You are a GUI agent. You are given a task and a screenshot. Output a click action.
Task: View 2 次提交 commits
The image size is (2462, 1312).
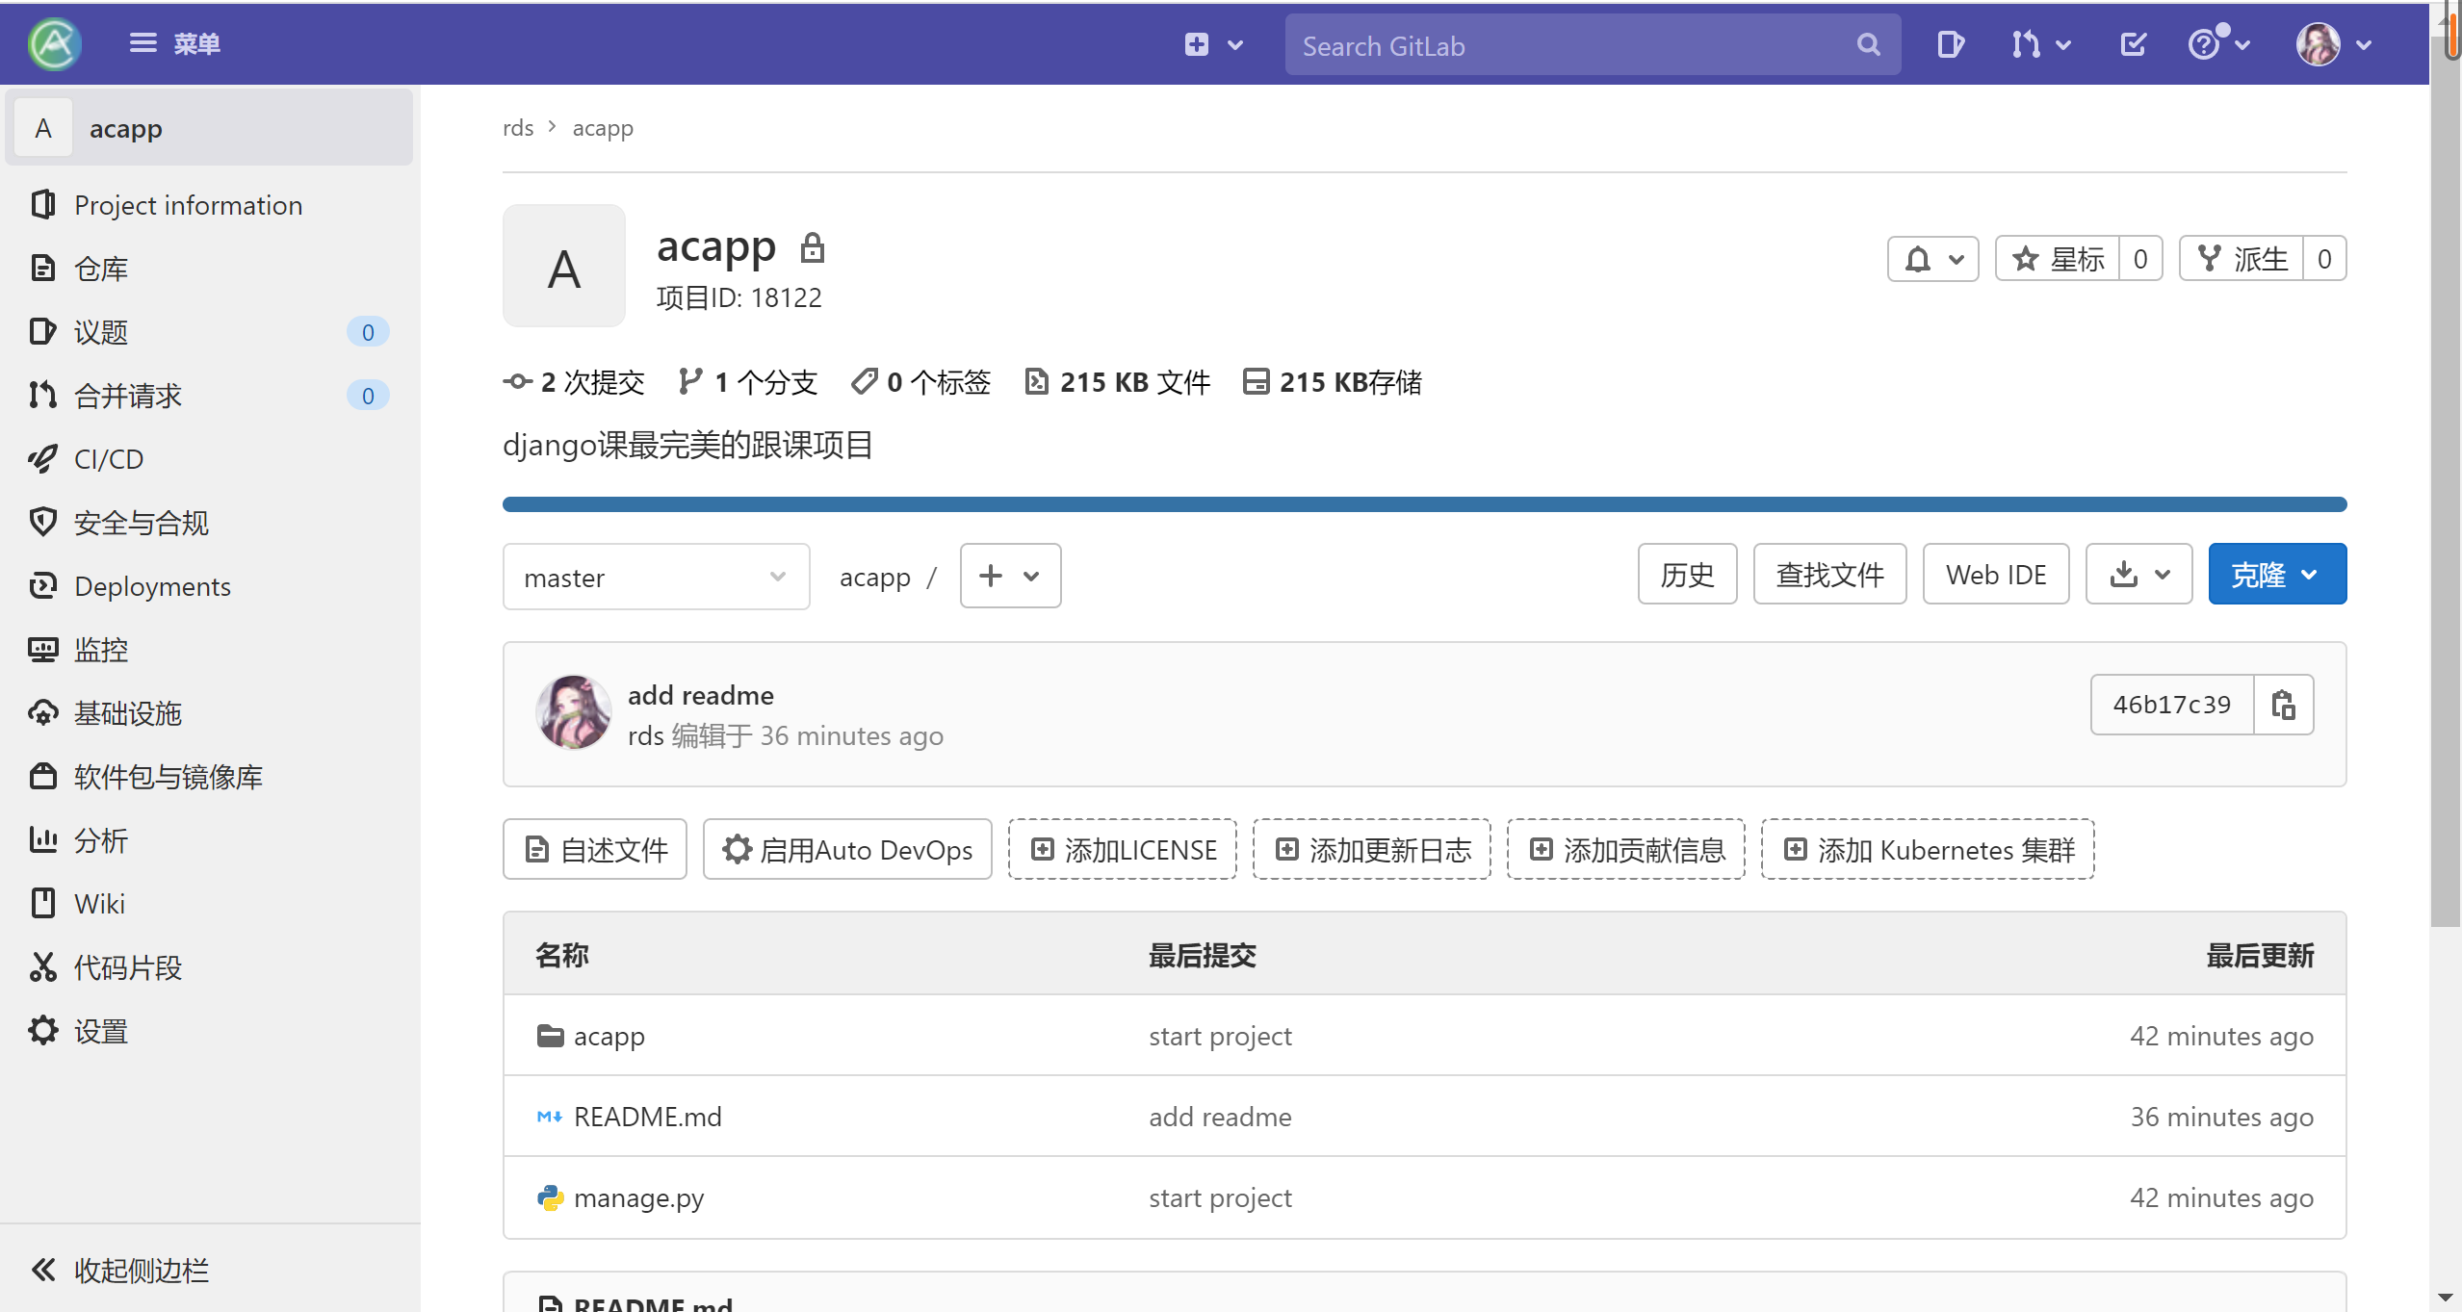[x=574, y=382]
